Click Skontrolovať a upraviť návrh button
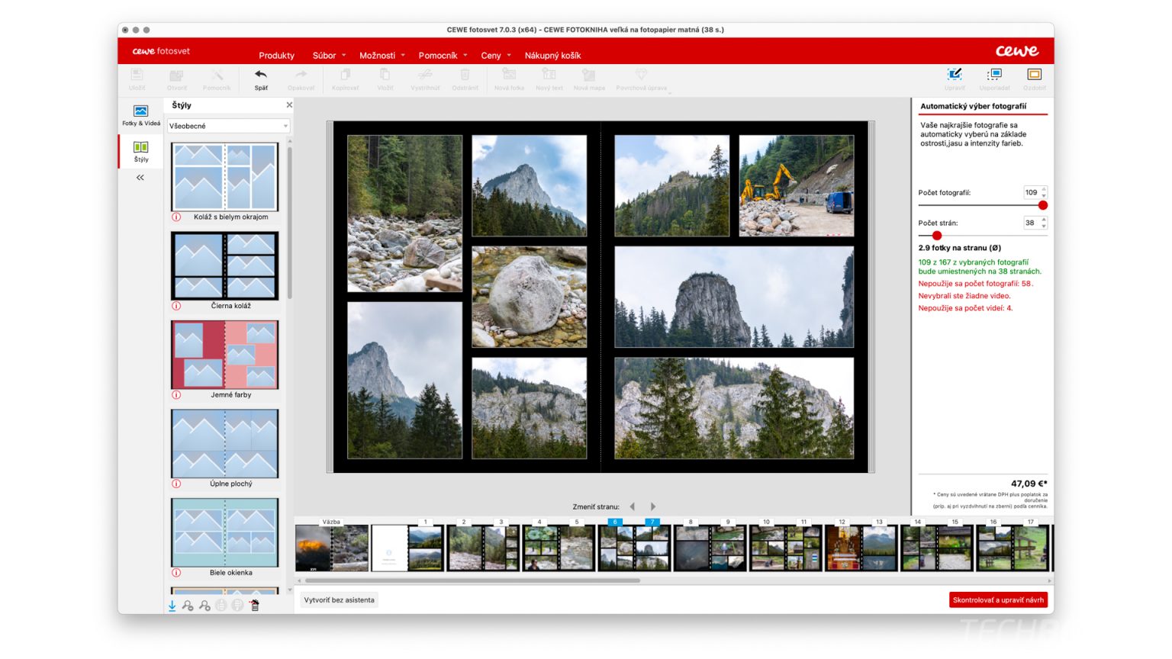The height and width of the screenshot is (659, 1172). (x=998, y=600)
